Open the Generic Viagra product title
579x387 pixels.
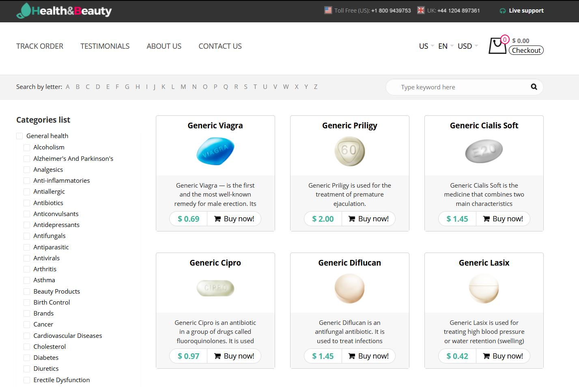point(215,125)
